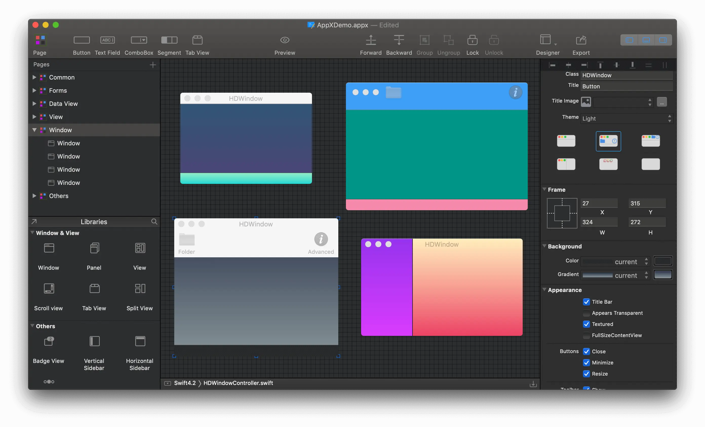Select the Data View pages item
Viewport: 705px width, 427px height.
tap(63, 104)
